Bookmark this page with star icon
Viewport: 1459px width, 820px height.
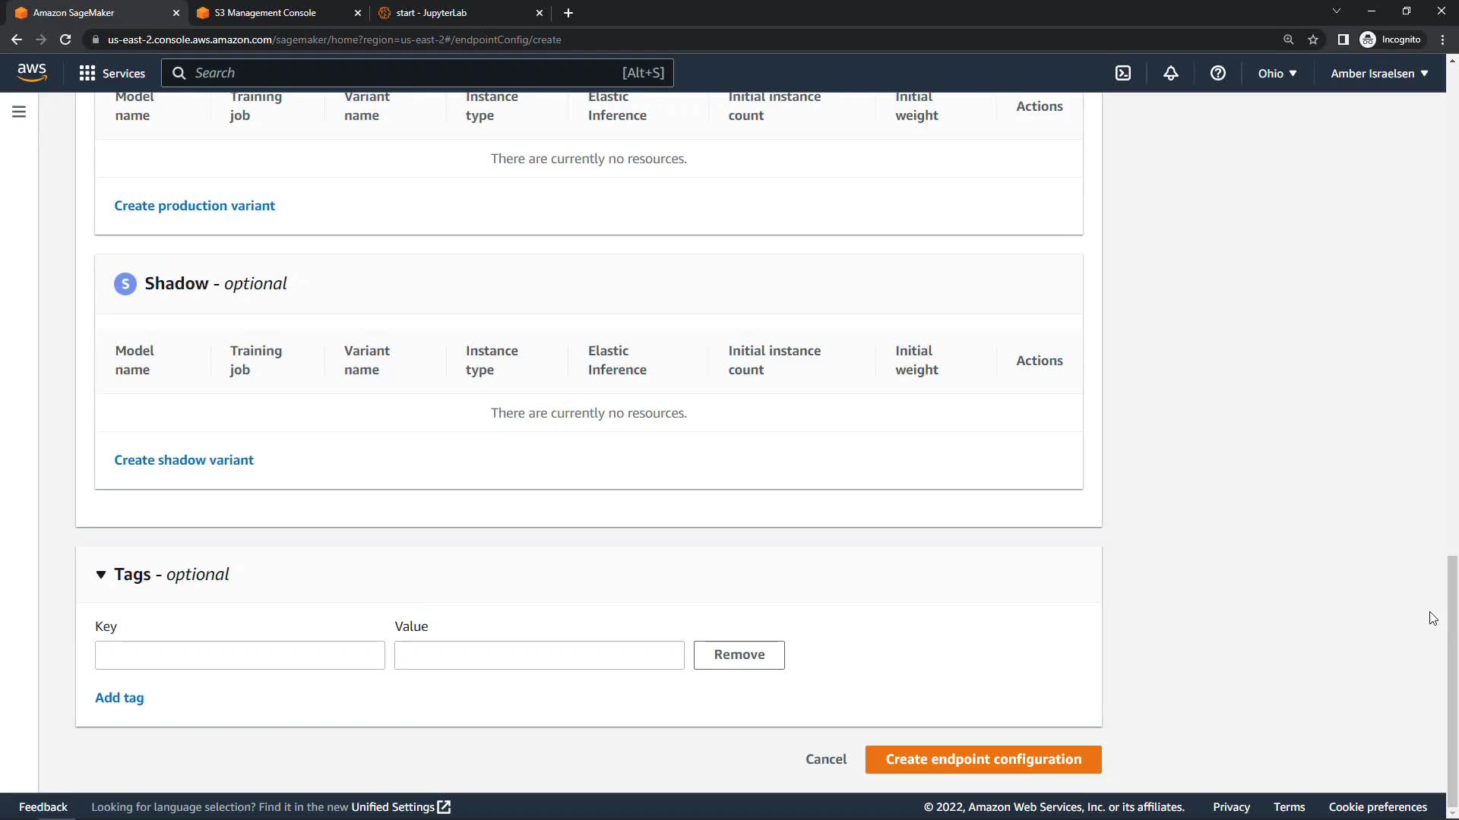(1313, 39)
